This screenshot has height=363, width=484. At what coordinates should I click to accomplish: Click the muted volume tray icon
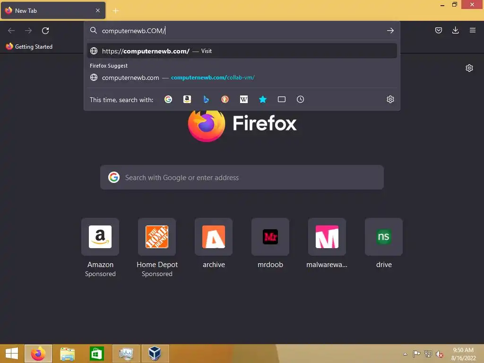(439, 354)
